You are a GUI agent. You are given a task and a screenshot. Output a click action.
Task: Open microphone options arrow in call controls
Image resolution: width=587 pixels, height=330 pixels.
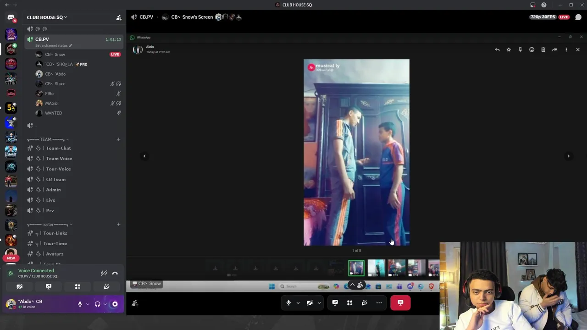point(298,303)
